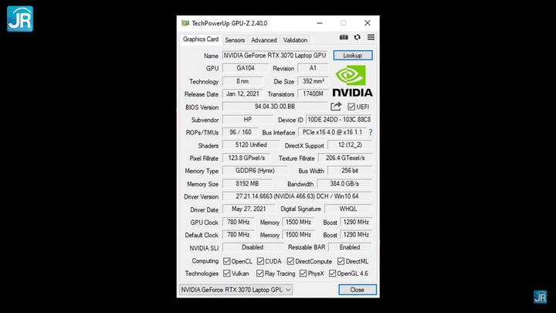Click the Default Clock row 780 MHz value
Image resolution: width=556 pixels, height=313 pixels.
click(x=239, y=235)
